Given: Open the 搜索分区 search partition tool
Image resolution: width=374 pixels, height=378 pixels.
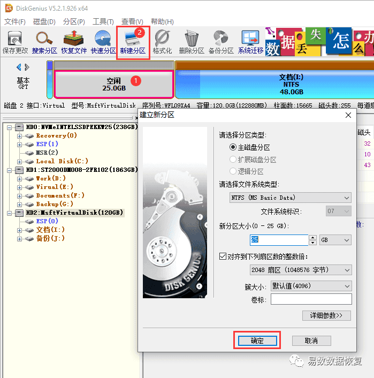Looking at the screenshot, I should [44, 42].
